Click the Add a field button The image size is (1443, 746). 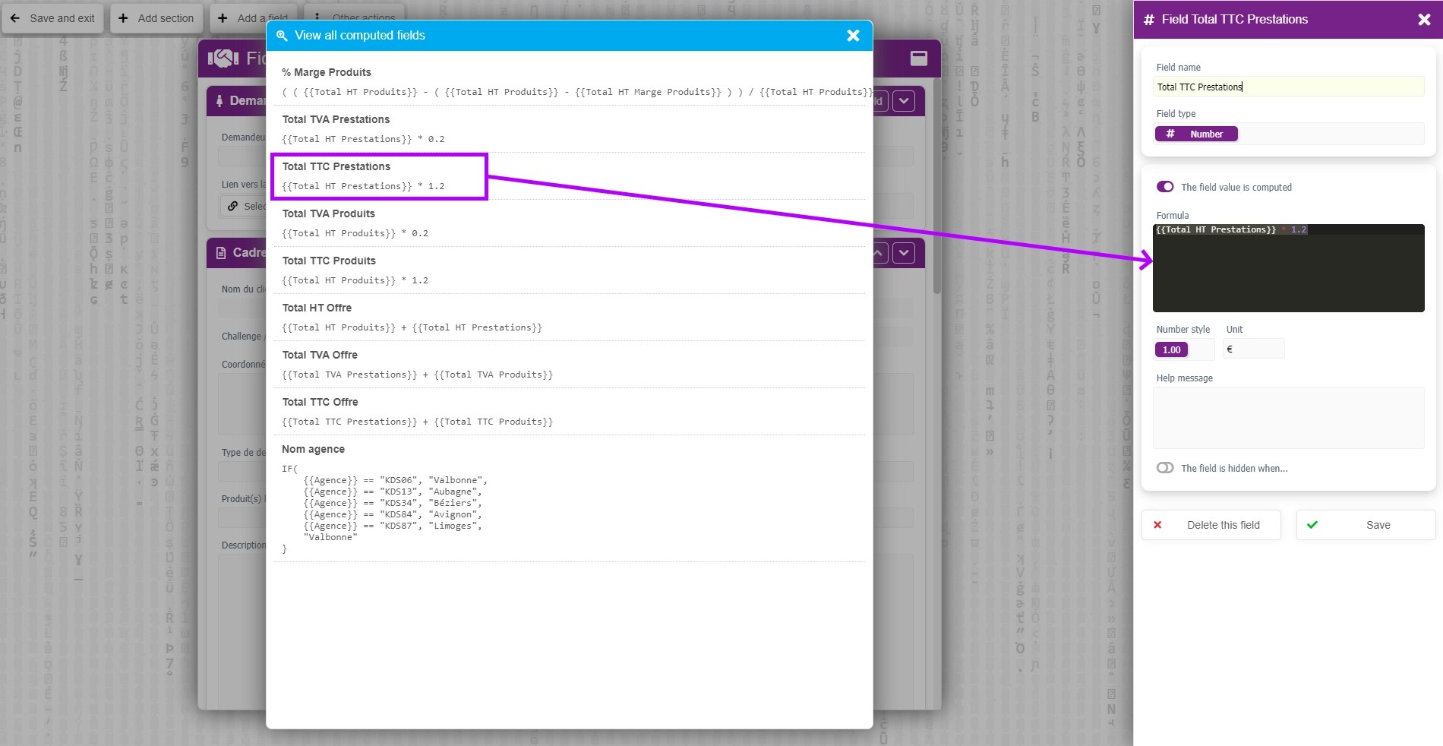coord(254,18)
